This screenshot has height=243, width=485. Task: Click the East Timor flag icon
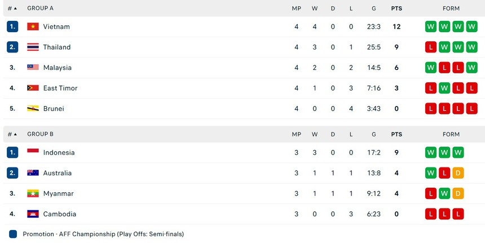(x=33, y=88)
